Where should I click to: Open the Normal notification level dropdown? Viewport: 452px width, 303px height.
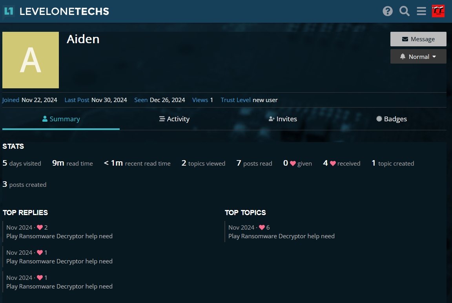click(x=418, y=56)
